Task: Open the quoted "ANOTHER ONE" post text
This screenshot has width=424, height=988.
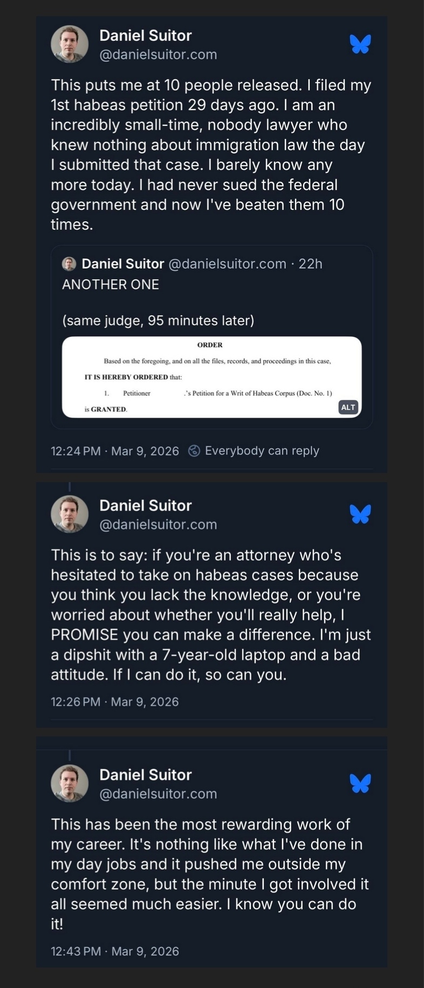Action: [111, 285]
